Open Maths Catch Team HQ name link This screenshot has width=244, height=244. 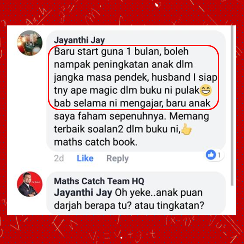pos(99,181)
